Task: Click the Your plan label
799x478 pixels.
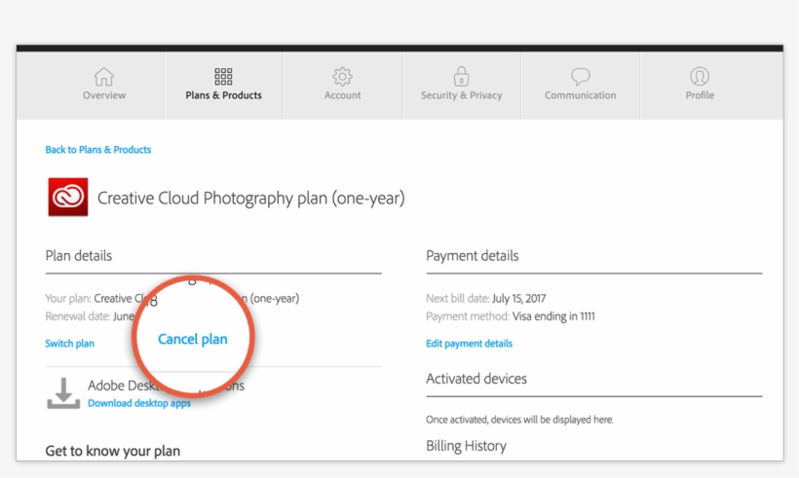Action: (x=68, y=298)
